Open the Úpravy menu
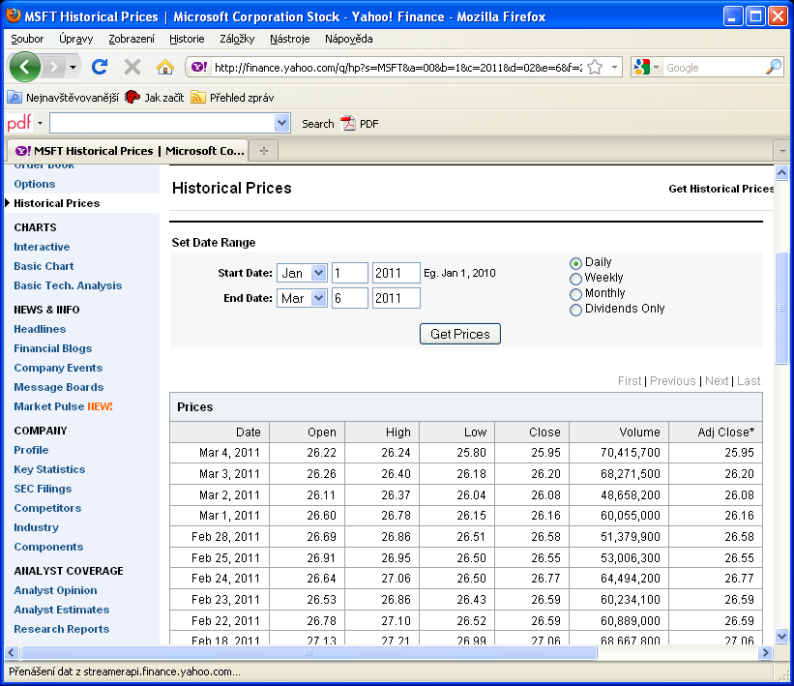The height and width of the screenshot is (686, 794). pos(76,39)
